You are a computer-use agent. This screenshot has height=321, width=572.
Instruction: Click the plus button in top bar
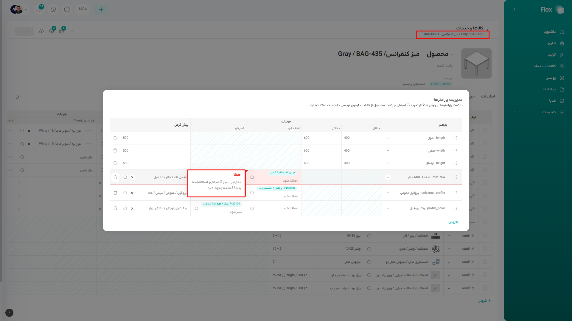tap(101, 10)
